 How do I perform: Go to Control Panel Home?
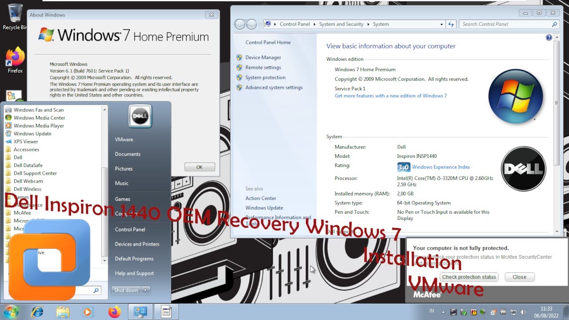(268, 43)
